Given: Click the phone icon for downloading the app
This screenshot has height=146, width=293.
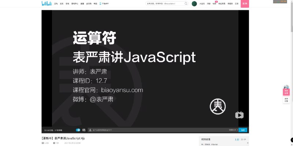Looking at the screenshot, I should [x=100, y=4].
